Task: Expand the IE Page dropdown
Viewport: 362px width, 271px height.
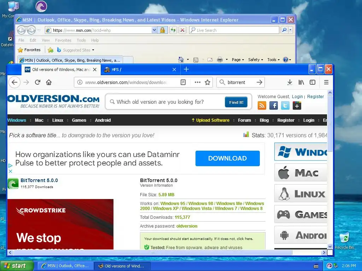Action: click(x=238, y=60)
